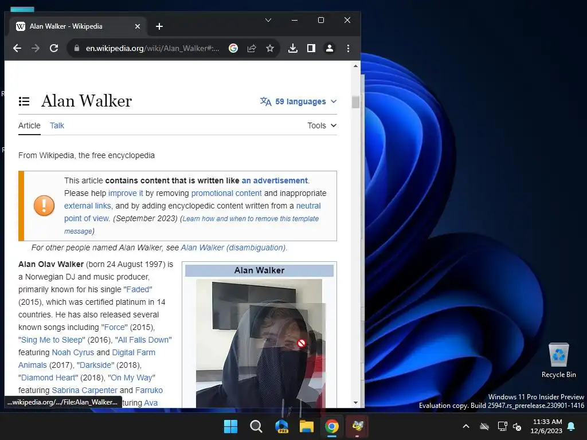Open the 'improve it' link
Image resolution: width=587 pixels, height=440 pixels.
click(126, 194)
